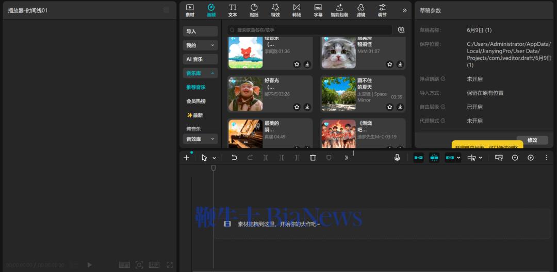This screenshot has width=557, height=272.
Task: Select 纯音乐 instrumental category
Action: pos(193,129)
